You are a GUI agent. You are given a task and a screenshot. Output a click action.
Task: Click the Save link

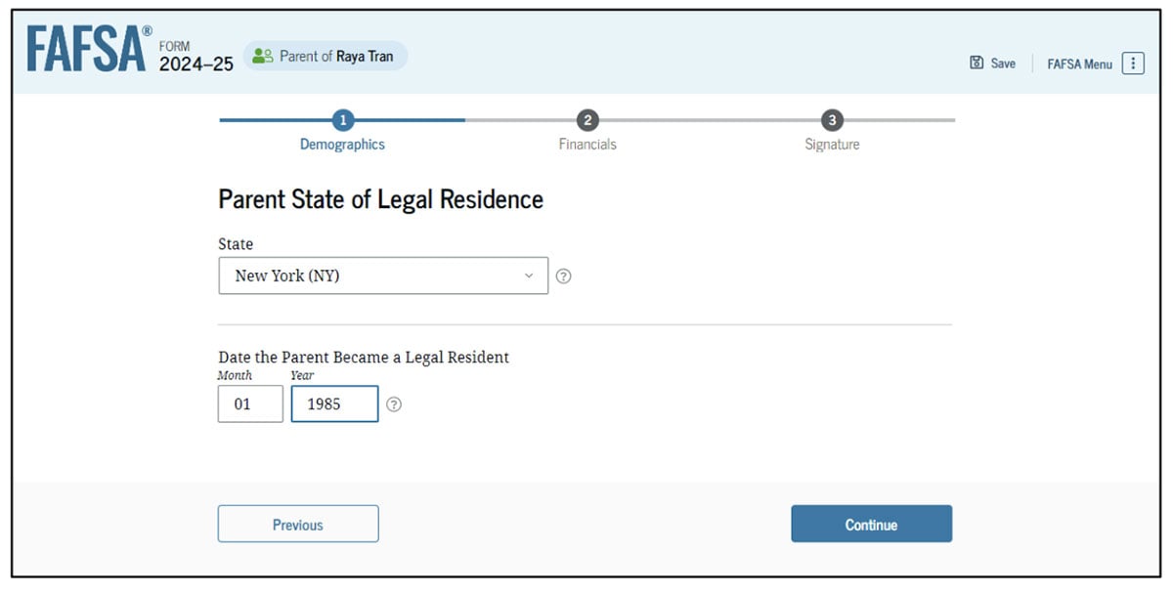coord(992,63)
